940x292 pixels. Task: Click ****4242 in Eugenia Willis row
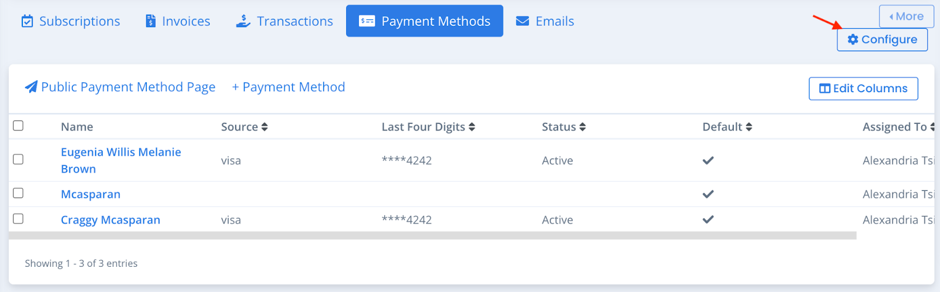(x=407, y=160)
